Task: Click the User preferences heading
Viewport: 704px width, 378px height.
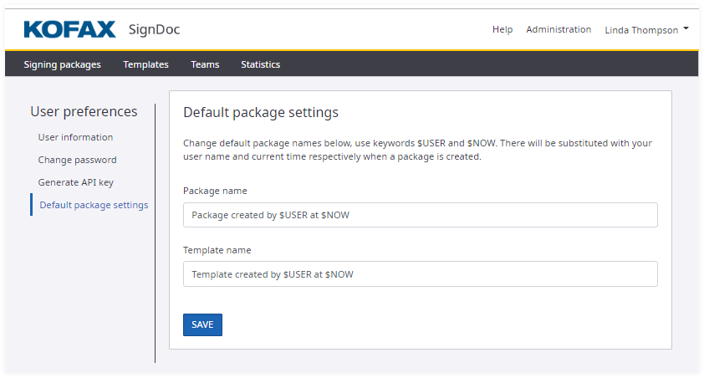Action: pos(84,111)
